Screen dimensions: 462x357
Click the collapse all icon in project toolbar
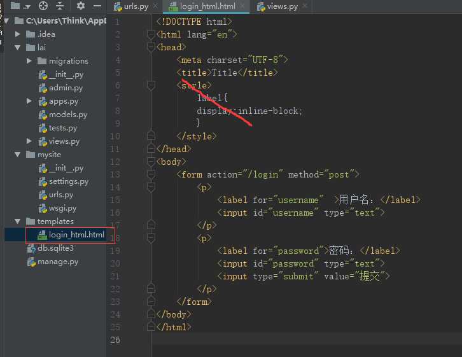pyautogui.click(x=60, y=6)
